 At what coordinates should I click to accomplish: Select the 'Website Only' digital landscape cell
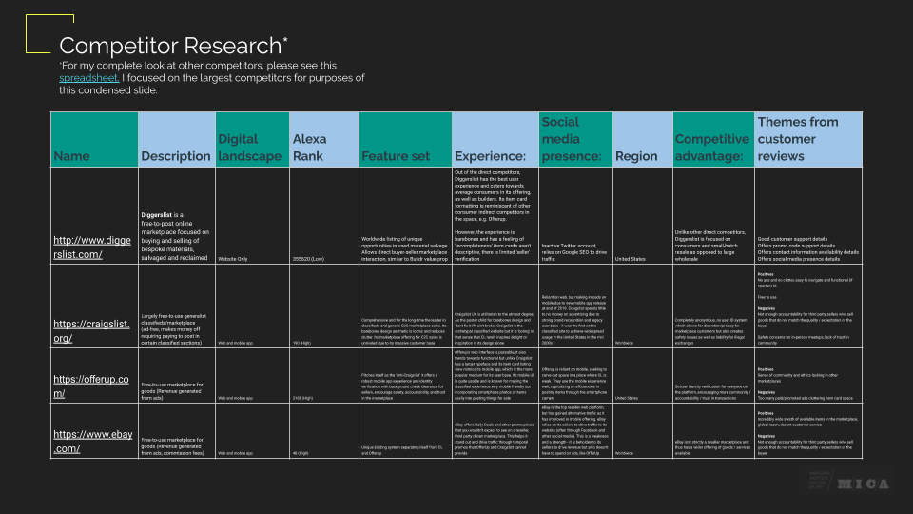[x=253, y=216]
